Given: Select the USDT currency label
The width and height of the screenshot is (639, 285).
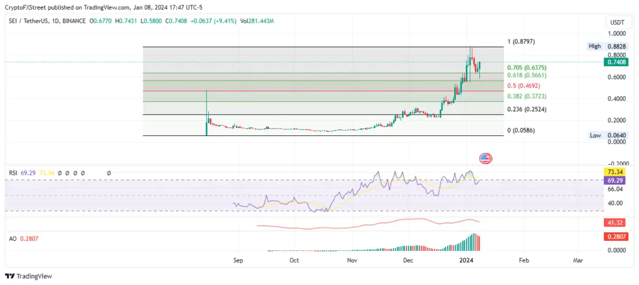Looking at the screenshot, I should click(617, 22).
